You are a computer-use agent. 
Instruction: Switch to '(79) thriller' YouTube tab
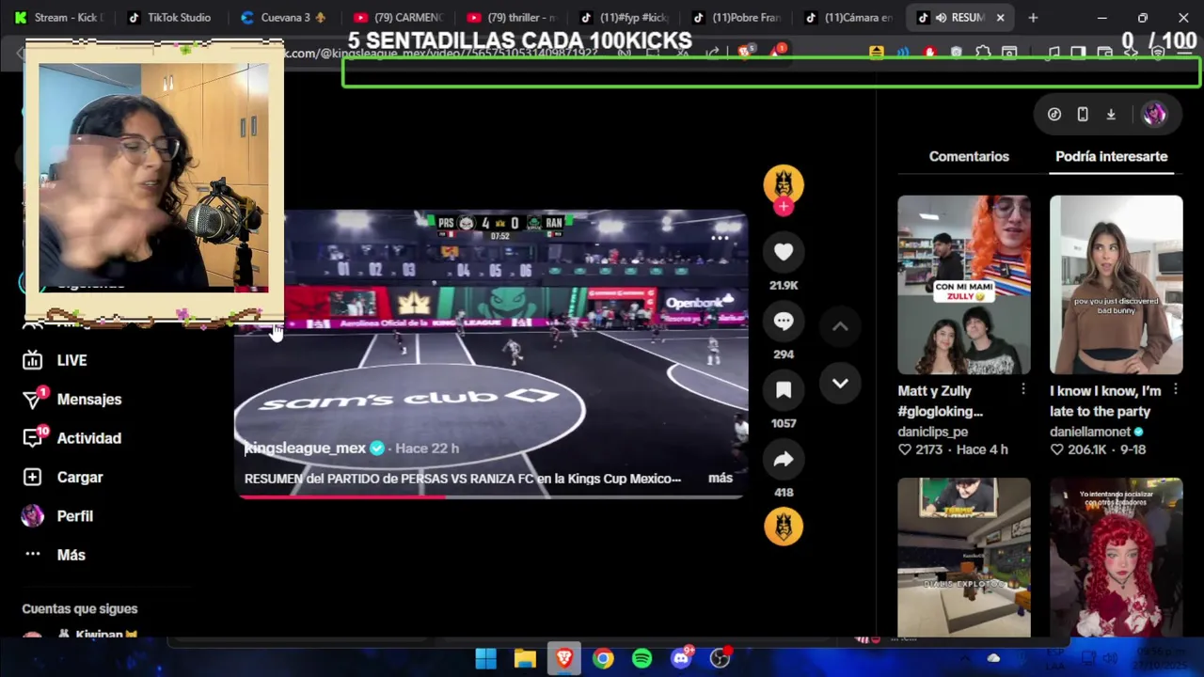(x=510, y=17)
